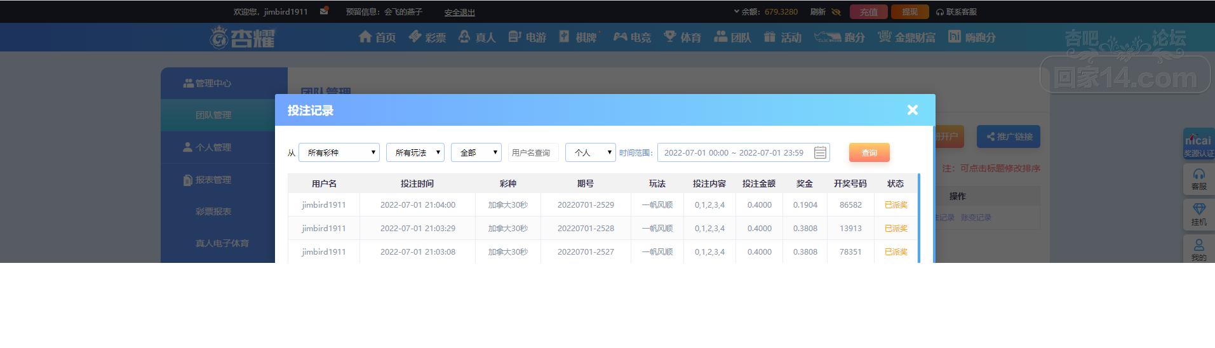The height and width of the screenshot is (348, 1215).
Task: Click the 杏耀 site logo
Action: pos(243,37)
